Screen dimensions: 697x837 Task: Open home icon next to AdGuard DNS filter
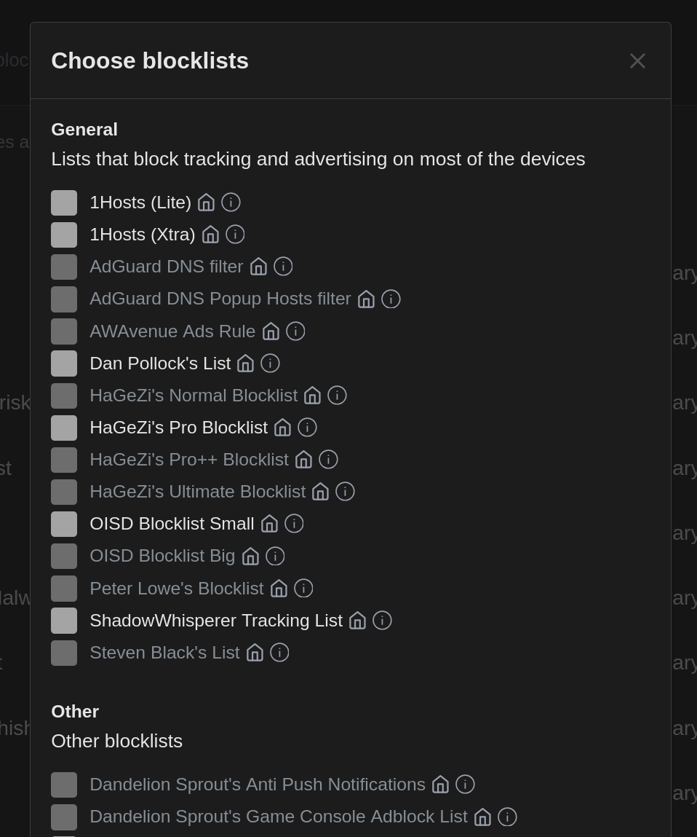point(258,266)
